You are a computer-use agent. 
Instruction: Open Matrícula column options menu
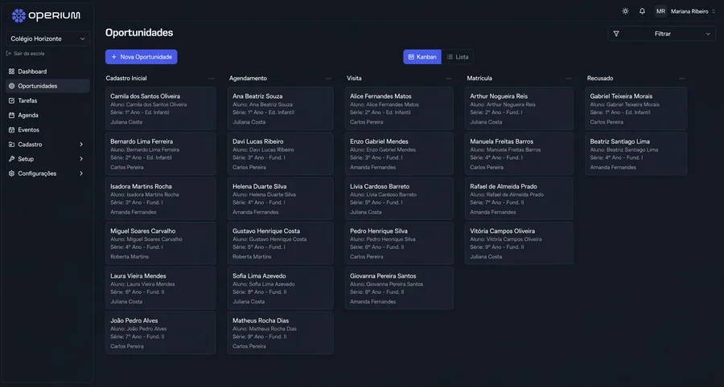coord(569,79)
